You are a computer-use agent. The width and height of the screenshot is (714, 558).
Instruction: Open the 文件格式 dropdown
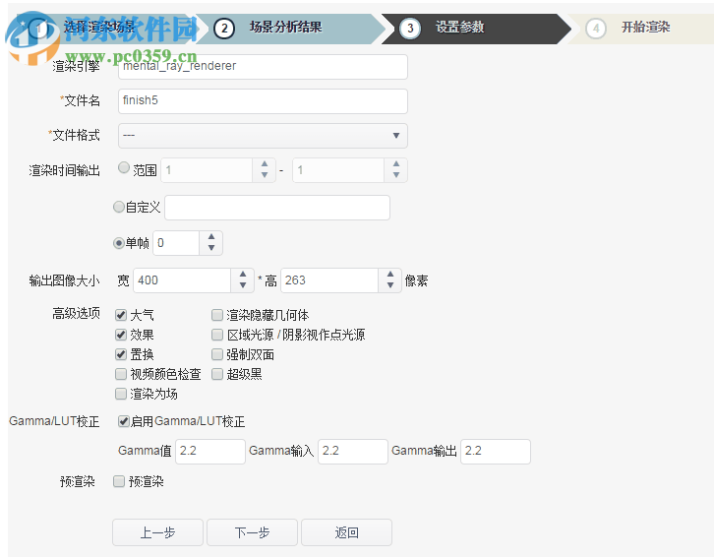(263, 136)
